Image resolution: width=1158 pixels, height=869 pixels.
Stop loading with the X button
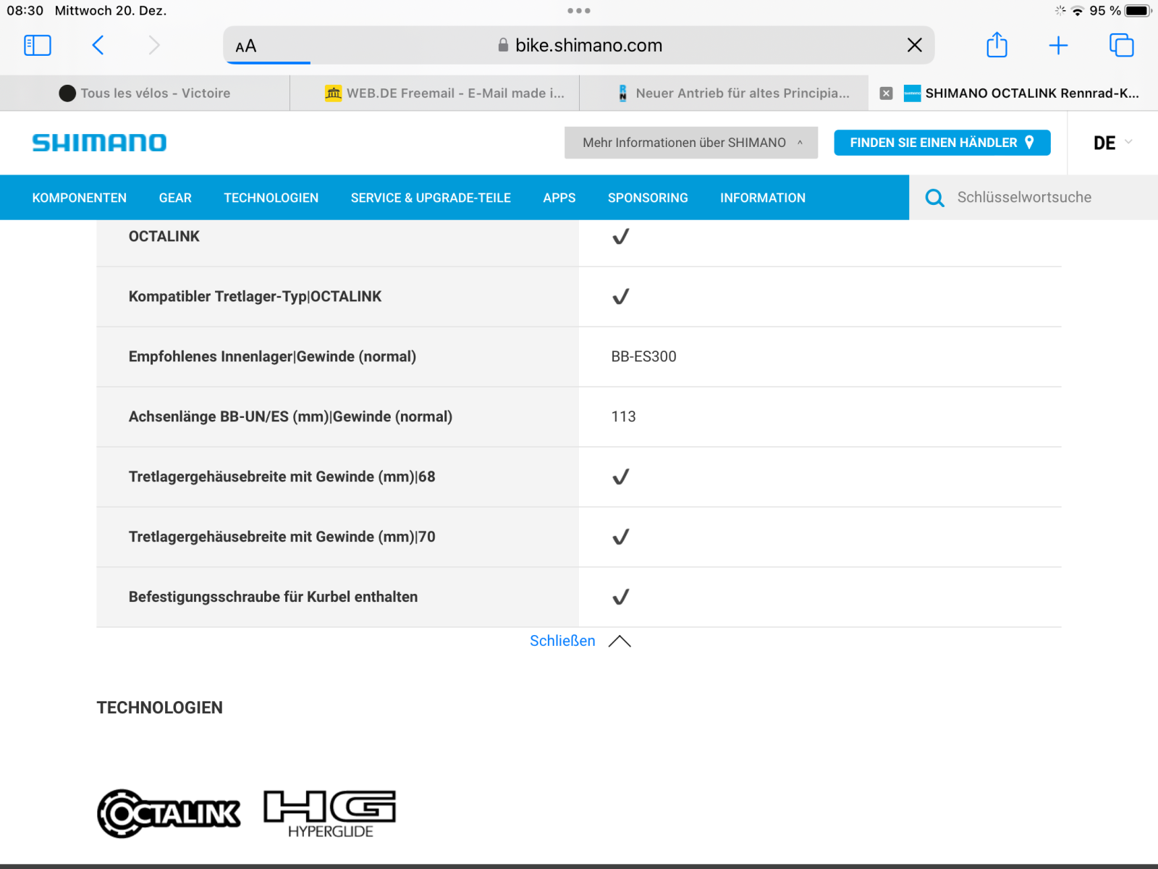[x=915, y=46]
